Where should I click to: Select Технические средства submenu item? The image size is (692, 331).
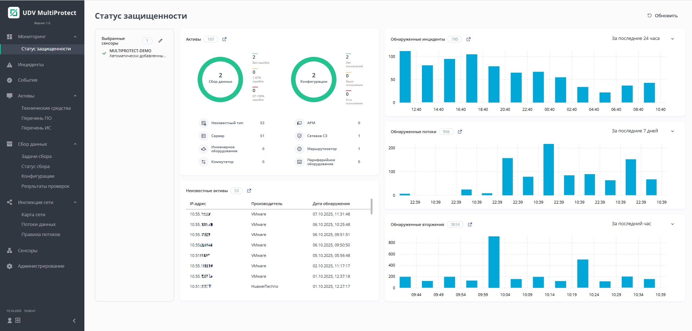click(x=46, y=108)
